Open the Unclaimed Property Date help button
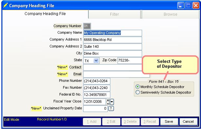This screenshot has height=129, width=201. (111, 108)
